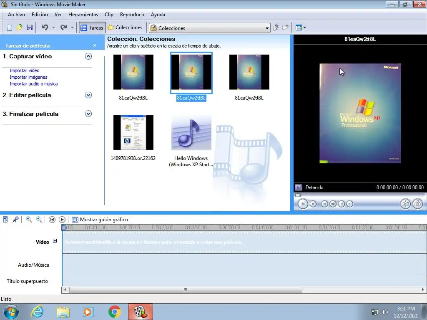This screenshot has height=320, width=427.
Task: Click Mostrar guión gráfico button
Action: 100,219
